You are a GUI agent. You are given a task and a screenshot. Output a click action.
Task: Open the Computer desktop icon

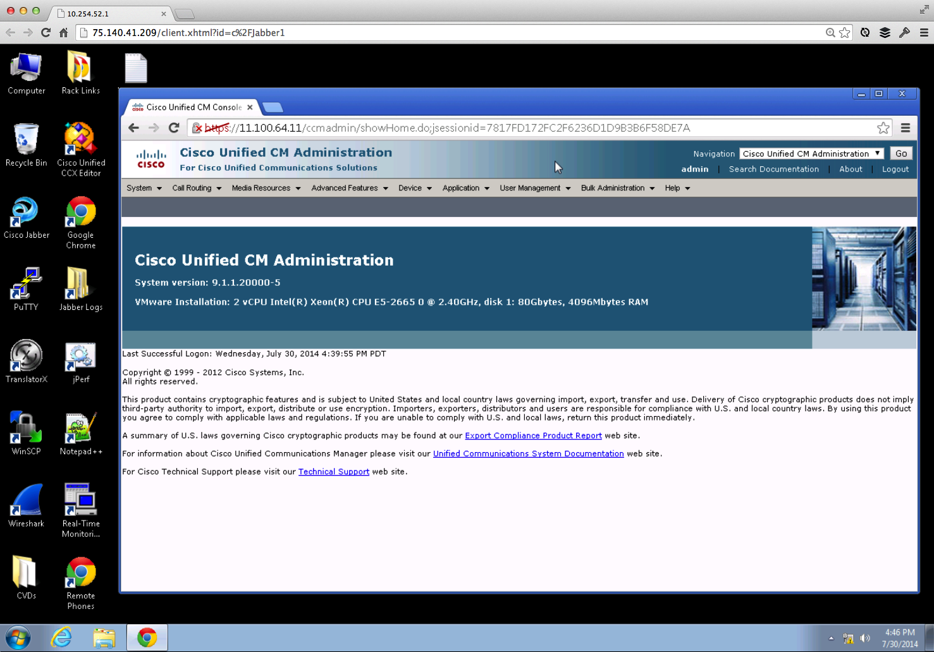(x=26, y=73)
